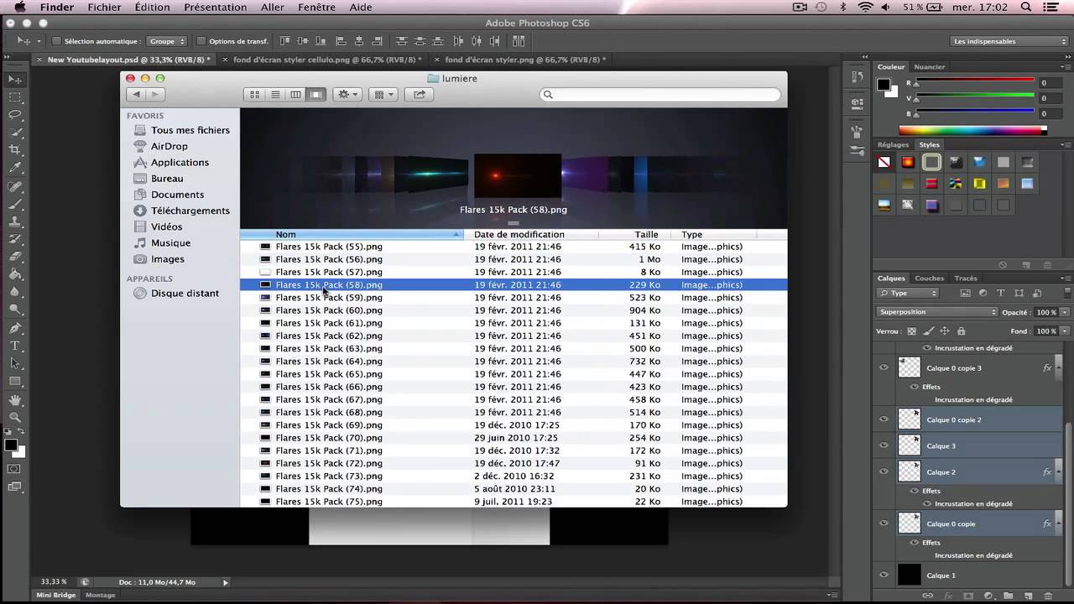1074x604 pixels.
Task: Hide the Calque 2 layer
Action: [x=884, y=471]
